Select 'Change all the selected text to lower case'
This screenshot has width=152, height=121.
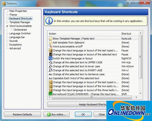[93, 66]
